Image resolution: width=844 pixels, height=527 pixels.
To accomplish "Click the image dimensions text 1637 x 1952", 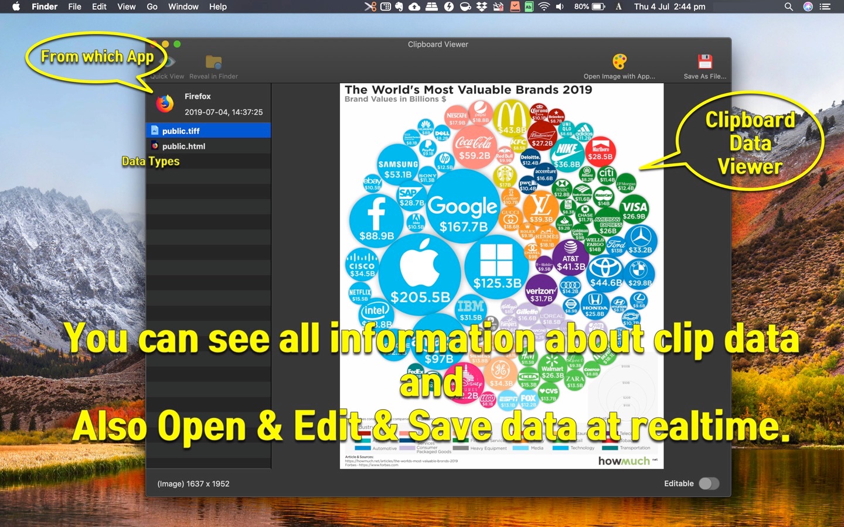I will pyautogui.click(x=208, y=484).
